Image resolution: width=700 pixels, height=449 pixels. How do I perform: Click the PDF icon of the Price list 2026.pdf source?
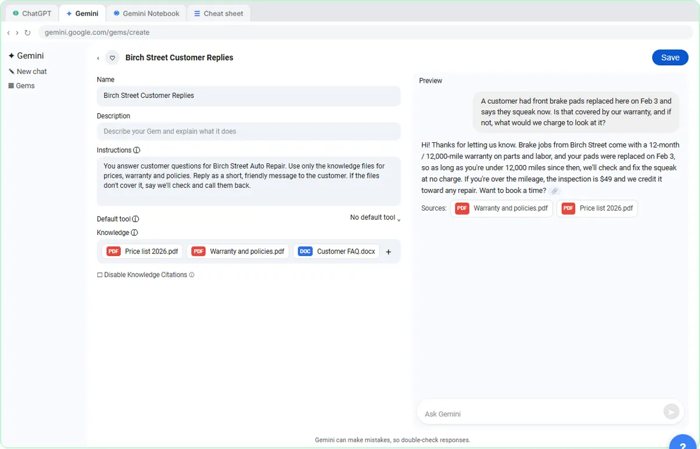click(569, 208)
